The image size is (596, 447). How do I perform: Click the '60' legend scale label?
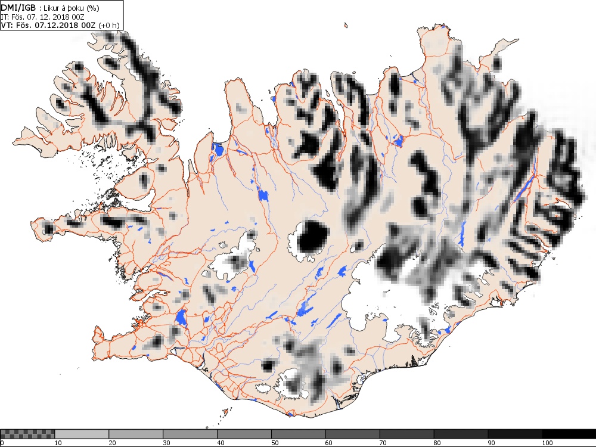tap(329, 443)
